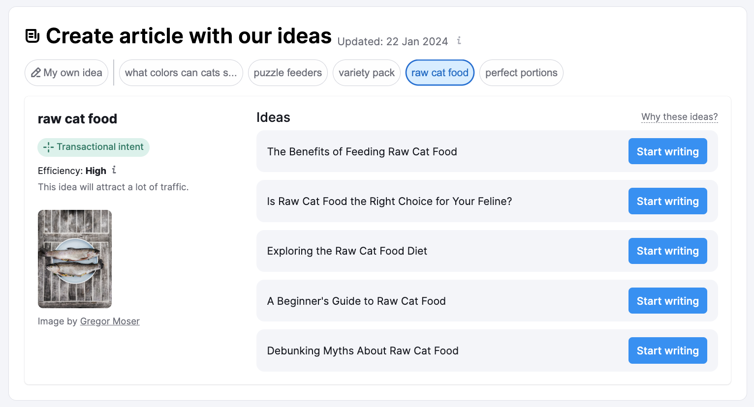Screen dimensions: 754x407
Task: Switch to the perfect portions topic
Action: (521, 73)
